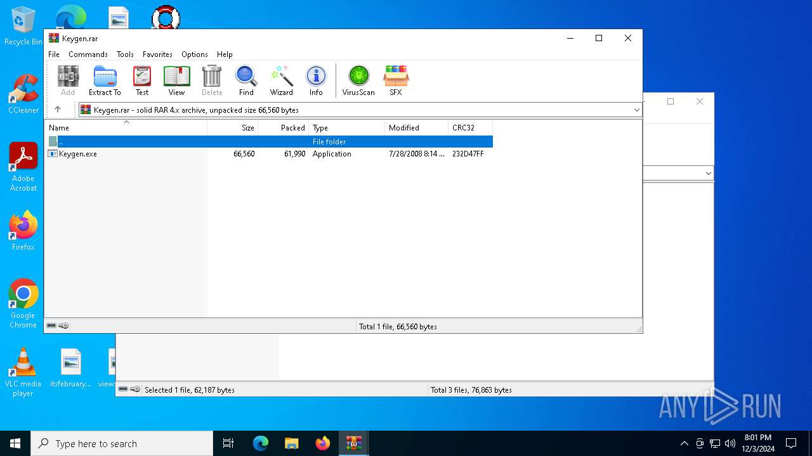The width and height of the screenshot is (812, 456).
Task: Click the 232D47FF CRC32 value
Action: coord(468,154)
